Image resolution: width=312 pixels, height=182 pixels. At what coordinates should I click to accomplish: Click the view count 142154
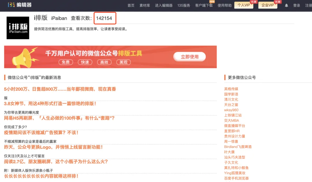104,18
